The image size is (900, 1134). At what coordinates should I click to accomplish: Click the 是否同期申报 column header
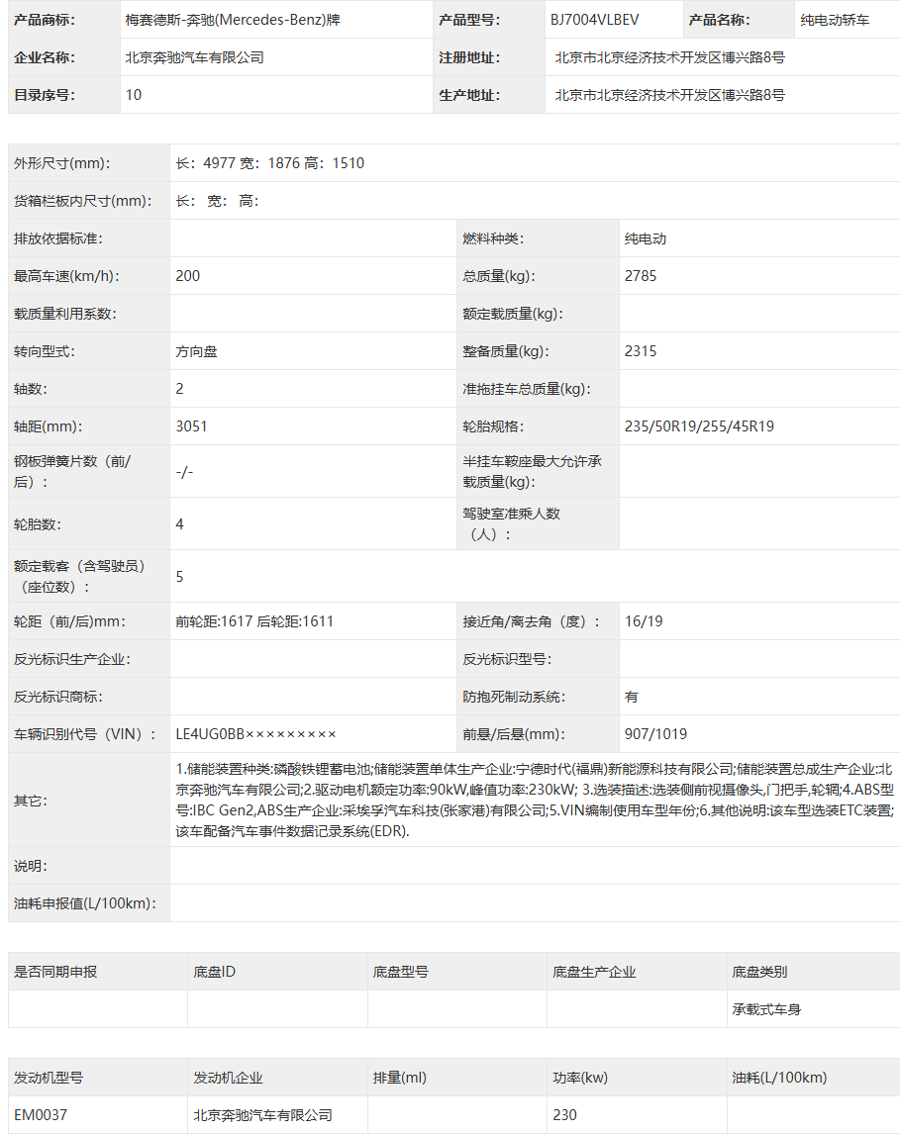click(x=55, y=972)
